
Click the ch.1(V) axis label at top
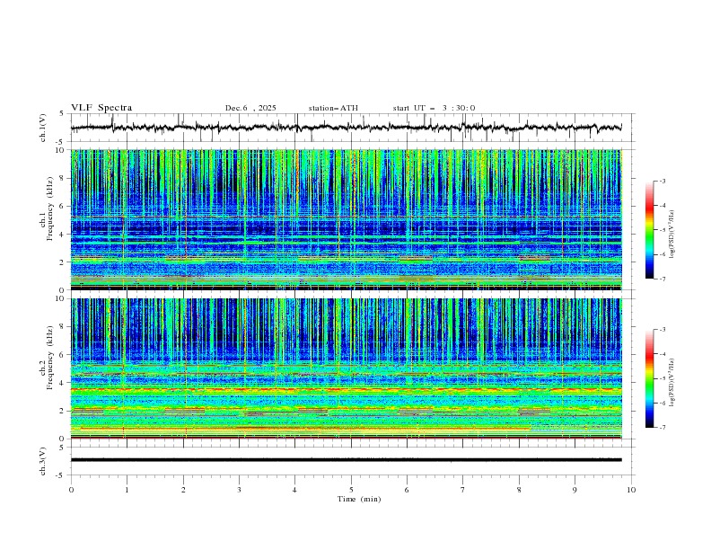(43, 128)
